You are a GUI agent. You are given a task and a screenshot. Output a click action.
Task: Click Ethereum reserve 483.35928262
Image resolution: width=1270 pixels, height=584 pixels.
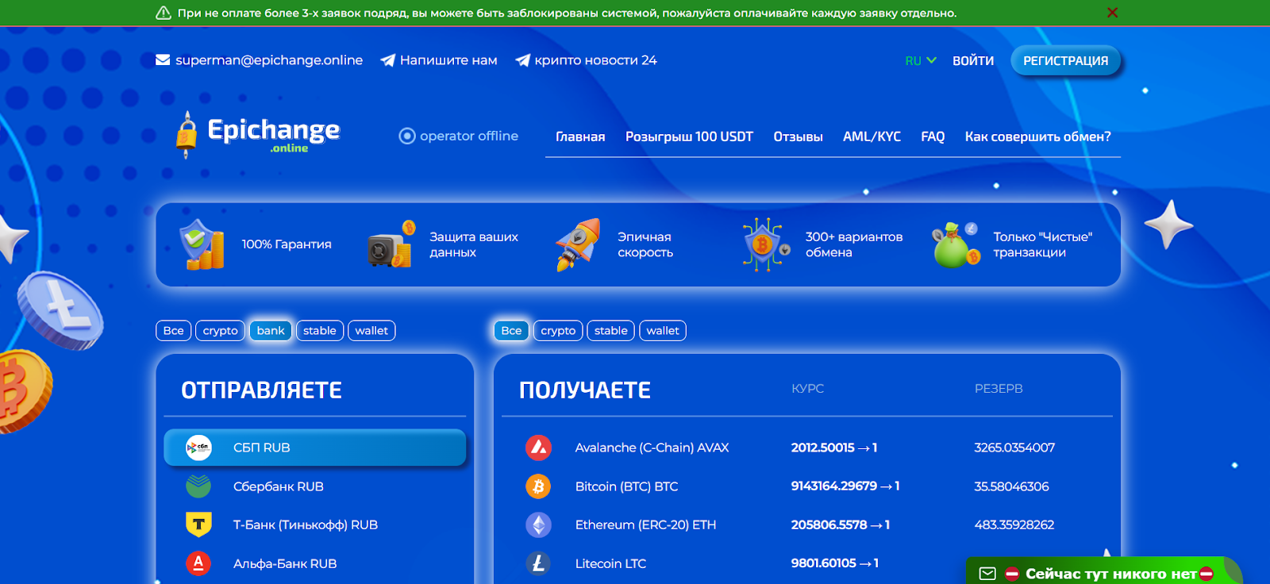tap(1014, 524)
